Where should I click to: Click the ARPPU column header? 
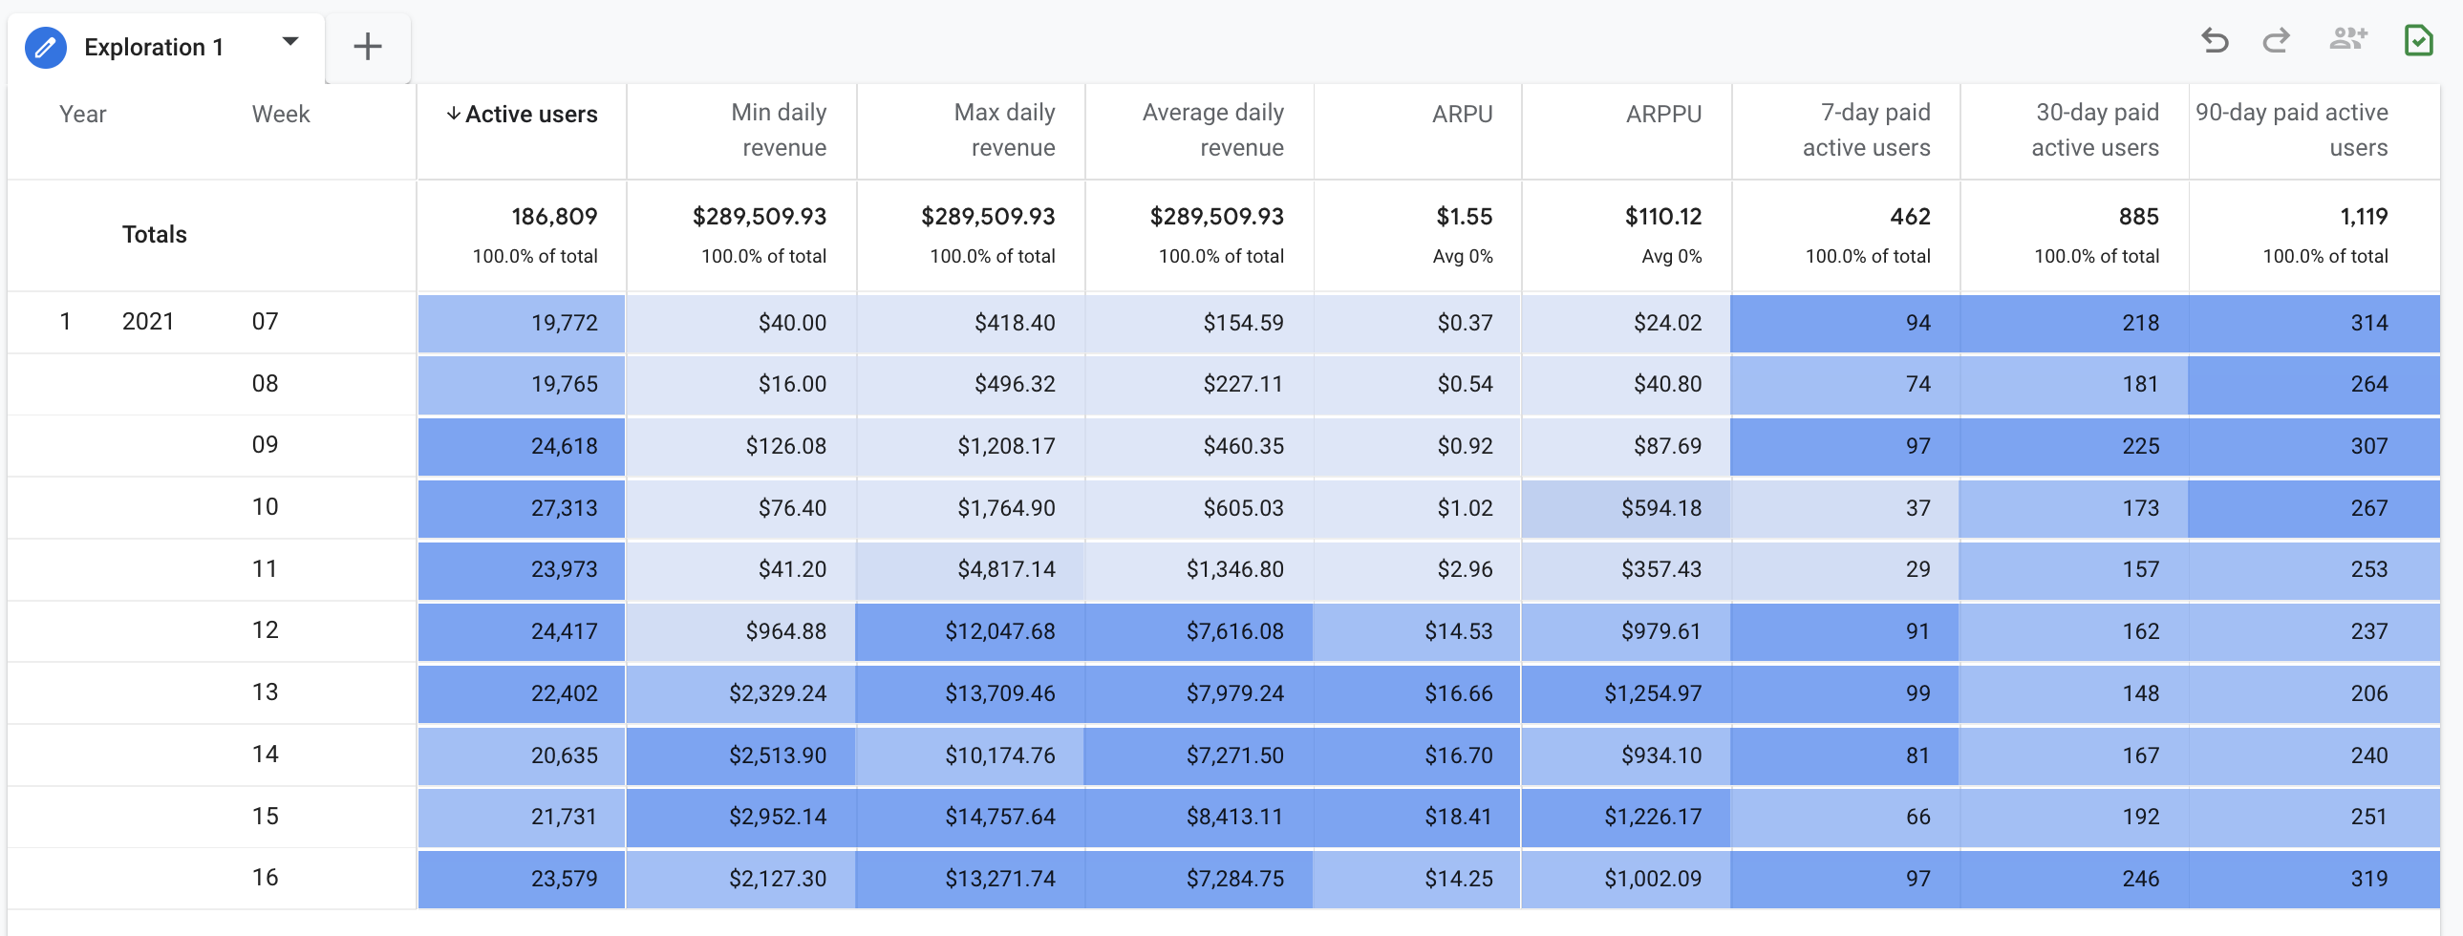[1662, 114]
